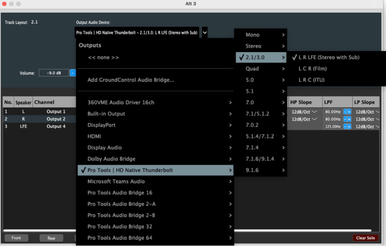Open Pro Tools Audio Bridge 32 submenu
Image resolution: width=386 pixels, height=246 pixels.
(x=155, y=226)
